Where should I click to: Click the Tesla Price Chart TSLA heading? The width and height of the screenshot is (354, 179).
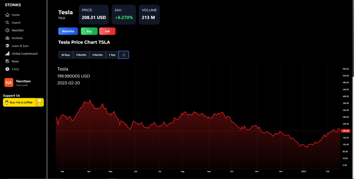coord(84,42)
